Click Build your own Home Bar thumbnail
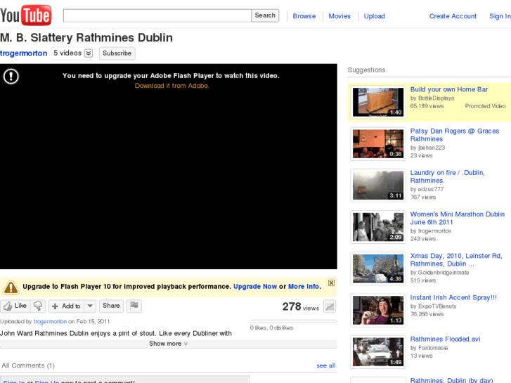511x383 pixels. click(378, 102)
